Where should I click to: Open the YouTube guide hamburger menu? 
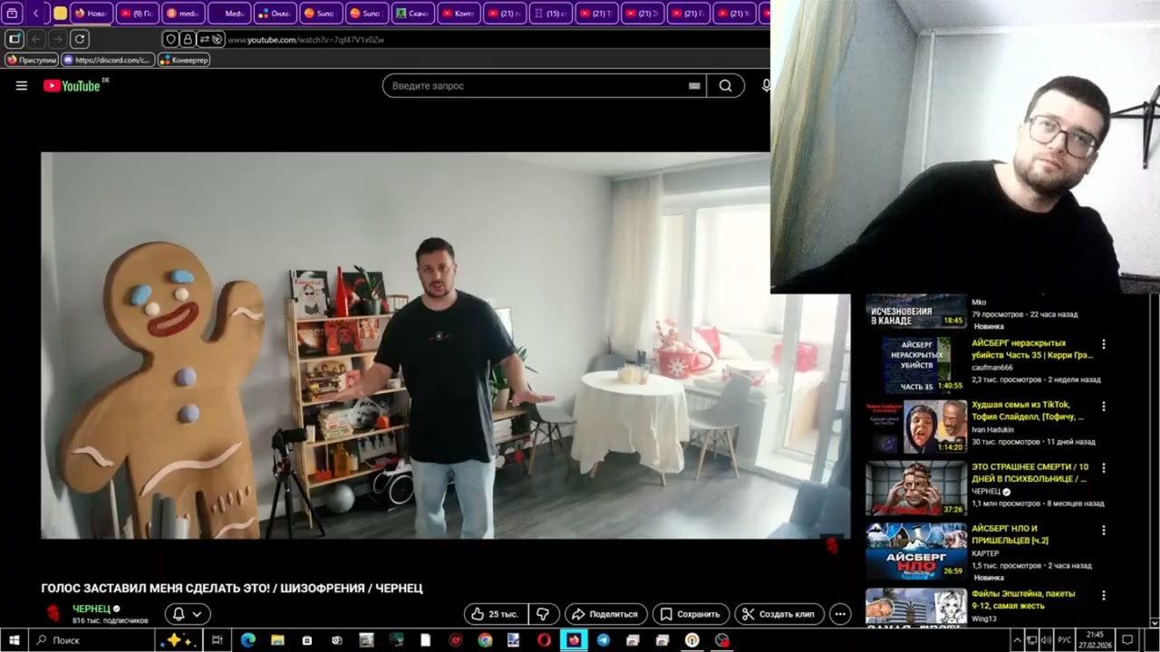(22, 86)
